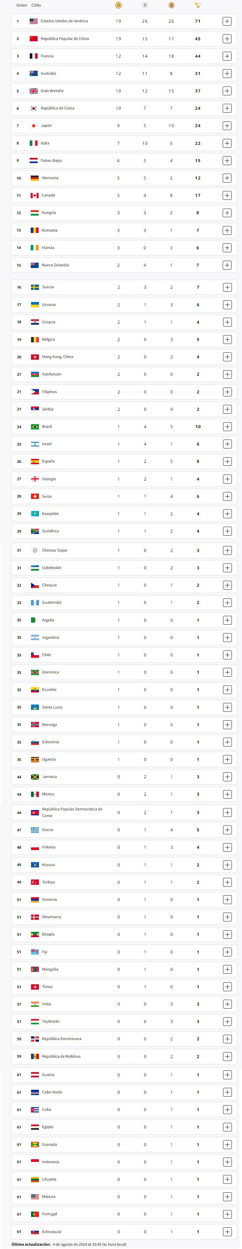
Task: Click the Türkiye flag icon
Action: coord(35,882)
